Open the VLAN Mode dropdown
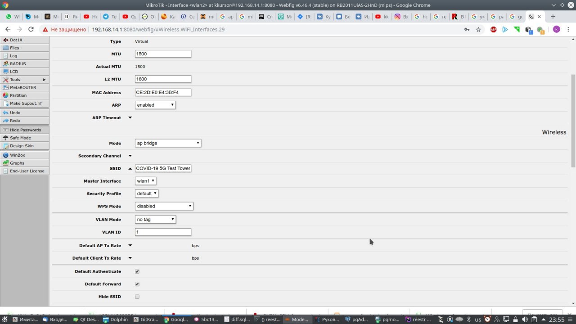 155,220
